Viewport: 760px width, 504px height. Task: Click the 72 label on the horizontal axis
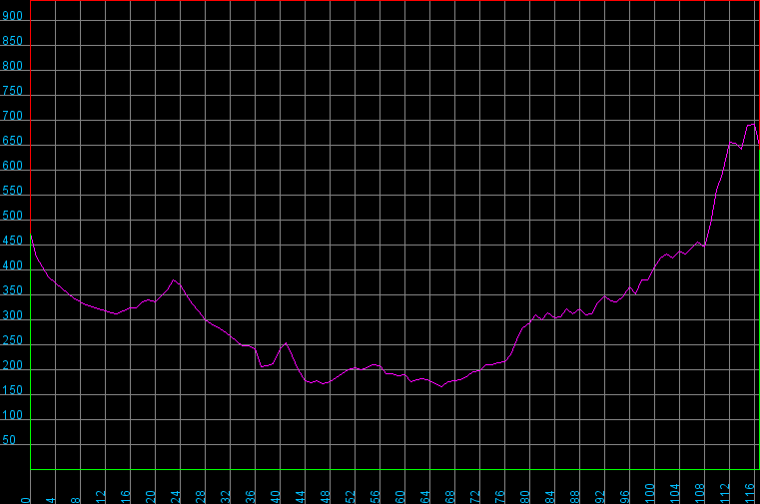click(x=475, y=497)
